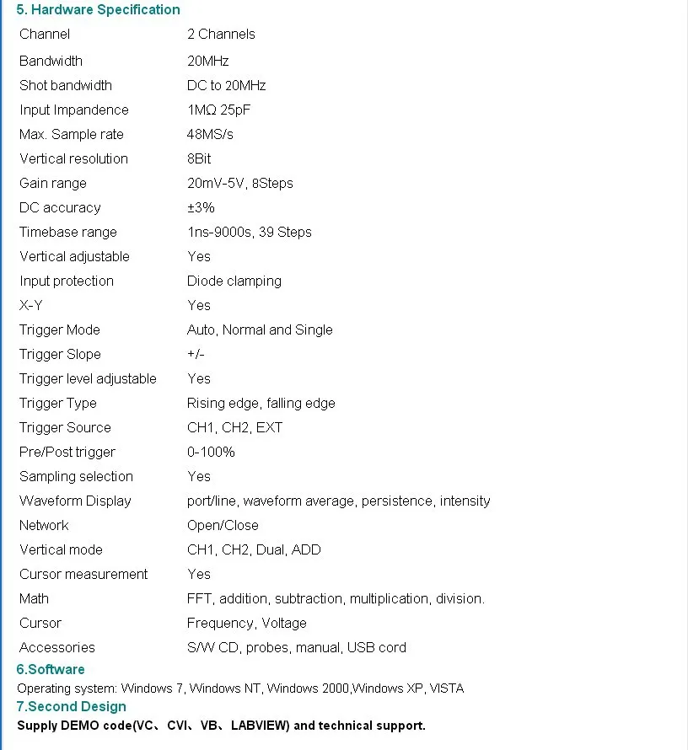Select the Pre/Post trigger 0-100% value
This screenshot has height=750, width=688.
tap(211, 452)
